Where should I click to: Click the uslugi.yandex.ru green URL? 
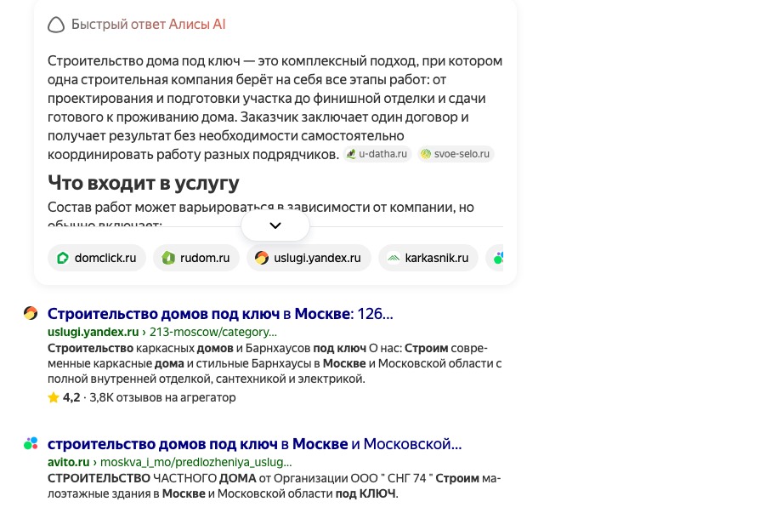[x=93, y=332]
